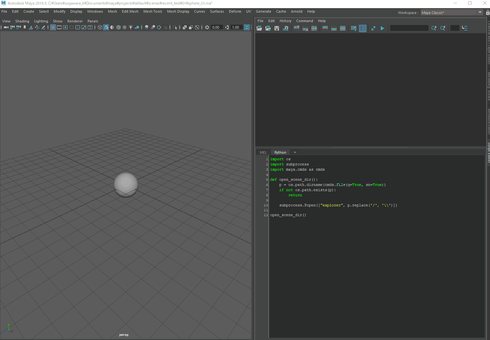
Task: Click the Multisample Anti-aliasing icon
Action: (x=159, y=27)
